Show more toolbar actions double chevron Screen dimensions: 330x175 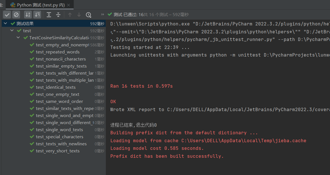(x=103, y=14)
